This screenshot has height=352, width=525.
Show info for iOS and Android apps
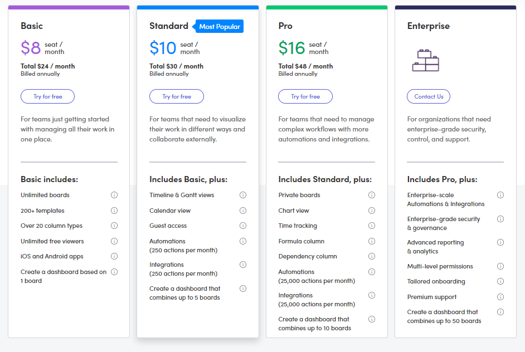[x=114, y=256]
